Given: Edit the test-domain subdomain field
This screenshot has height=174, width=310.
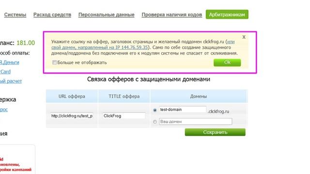Looking at the screenshot, I should 183,110.
